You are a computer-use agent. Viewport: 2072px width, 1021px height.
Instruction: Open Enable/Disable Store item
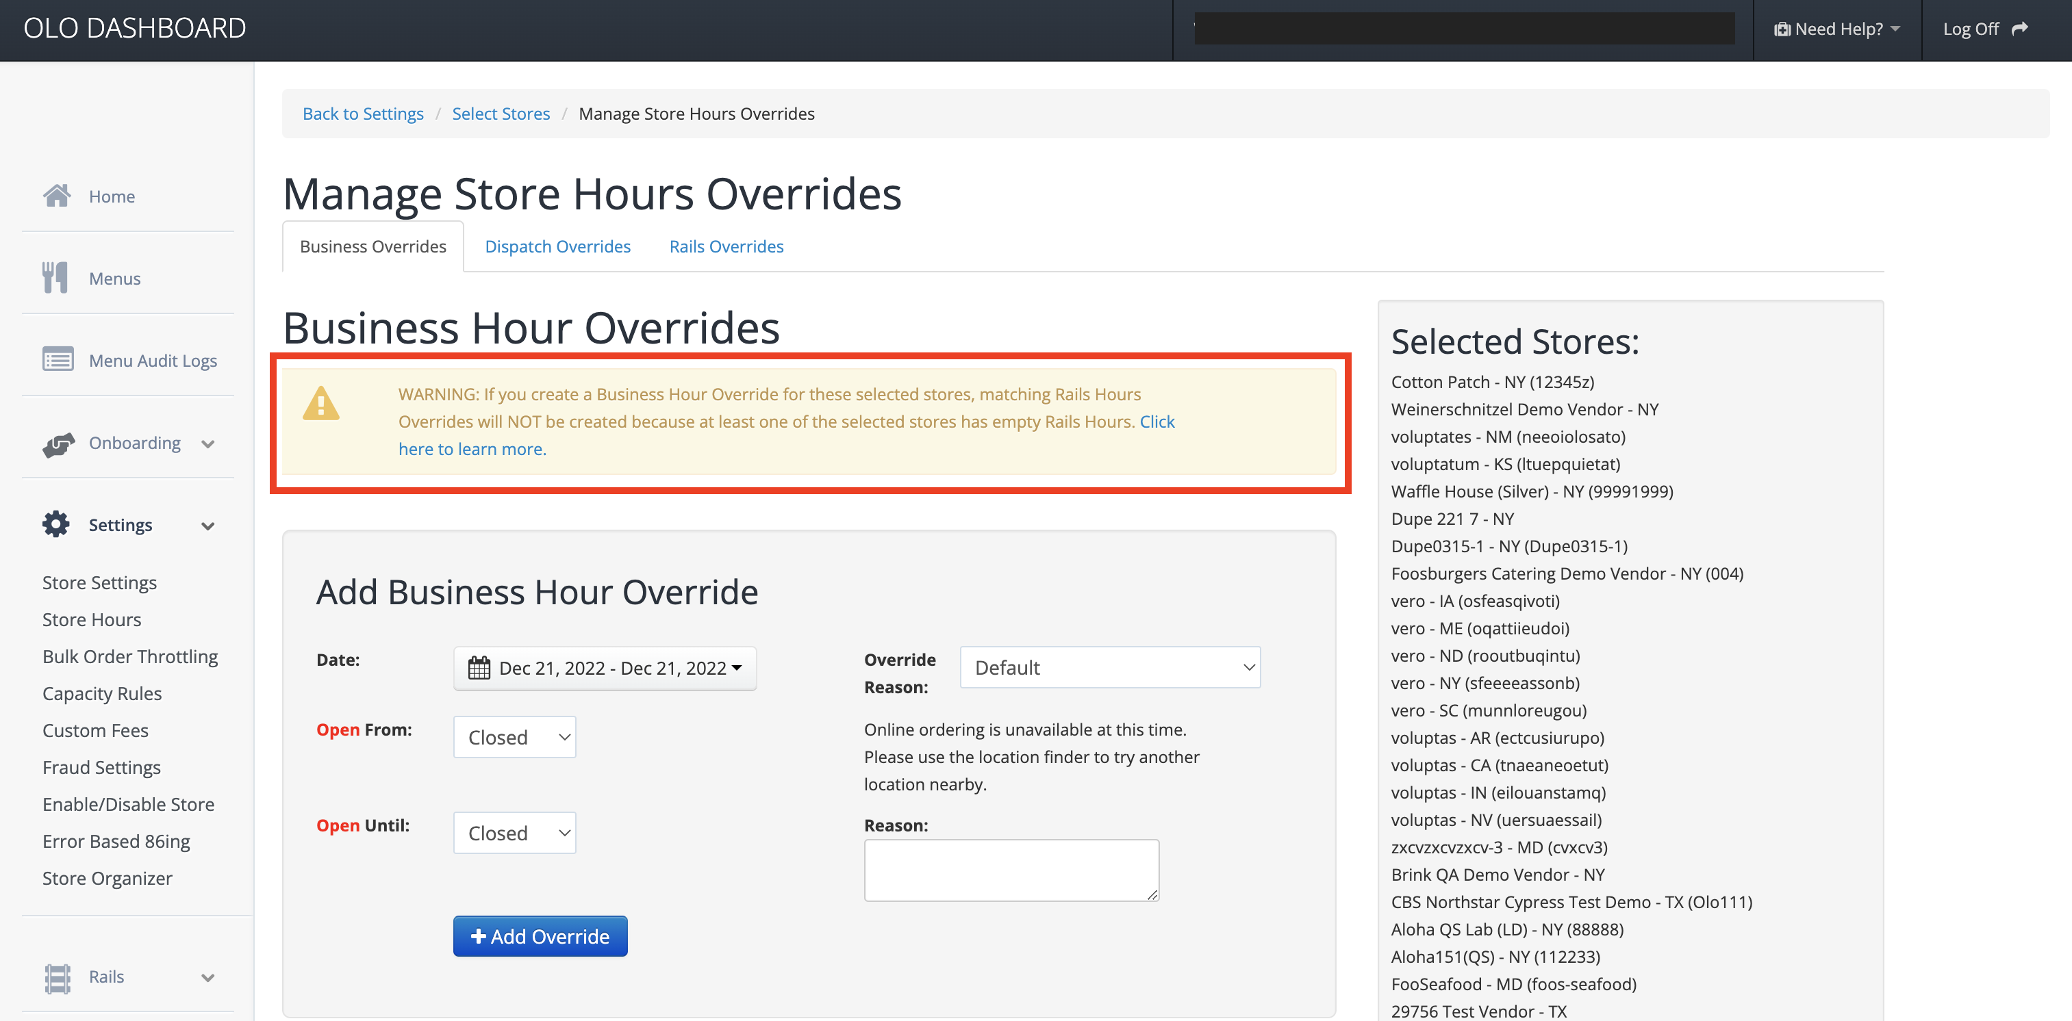(129, 805)
